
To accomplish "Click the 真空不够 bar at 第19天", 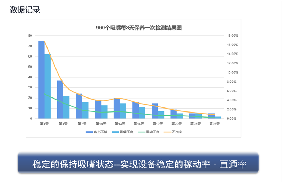I will (x=154, y=111).
